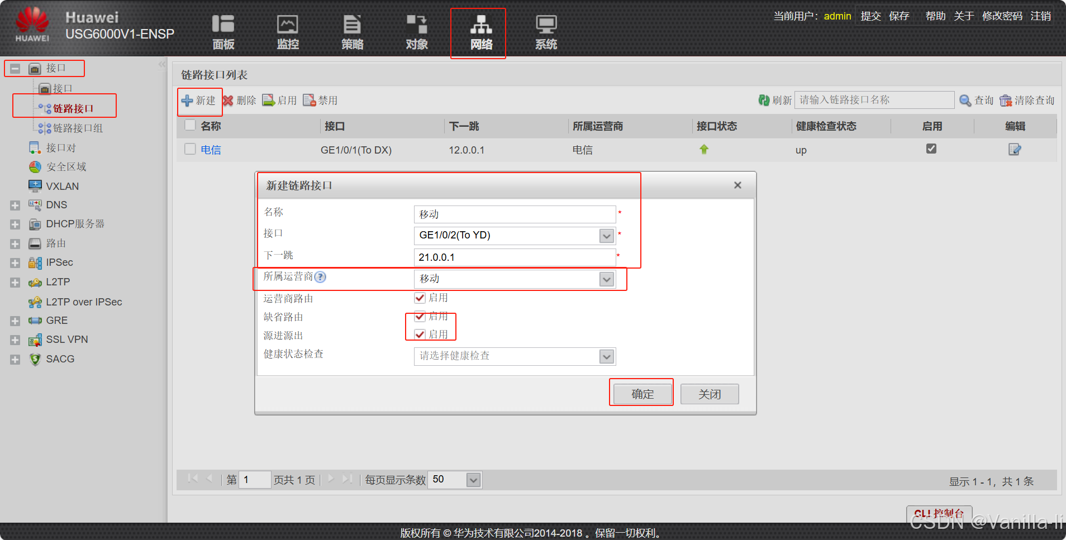Click the 名称 name input field

click(515, 214)
